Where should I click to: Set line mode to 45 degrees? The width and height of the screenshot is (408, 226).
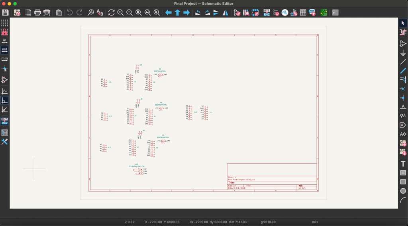pos(4,110)
